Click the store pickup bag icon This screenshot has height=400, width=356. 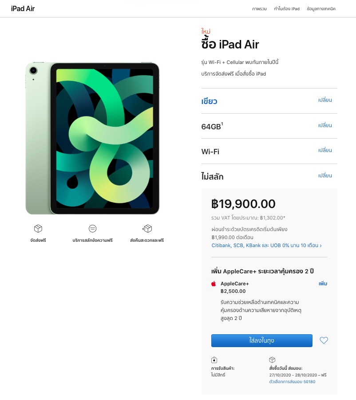click(x=214, y=360)
